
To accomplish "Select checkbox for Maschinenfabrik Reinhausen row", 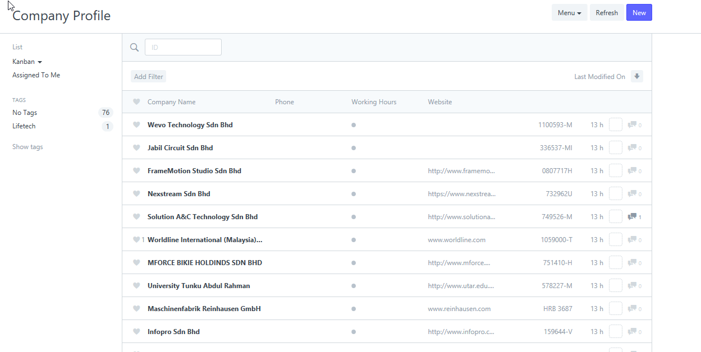I will tap(616, 308).
